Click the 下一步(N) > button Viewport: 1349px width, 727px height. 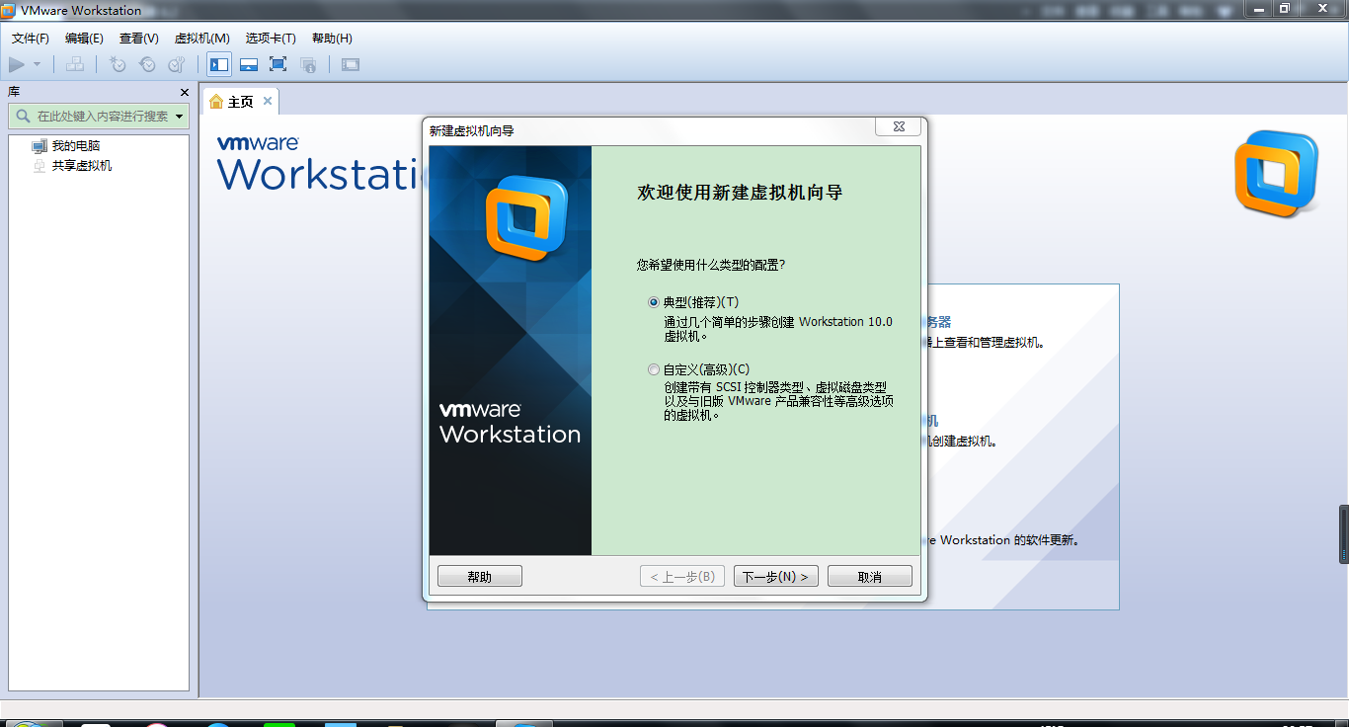coord(775,576)
